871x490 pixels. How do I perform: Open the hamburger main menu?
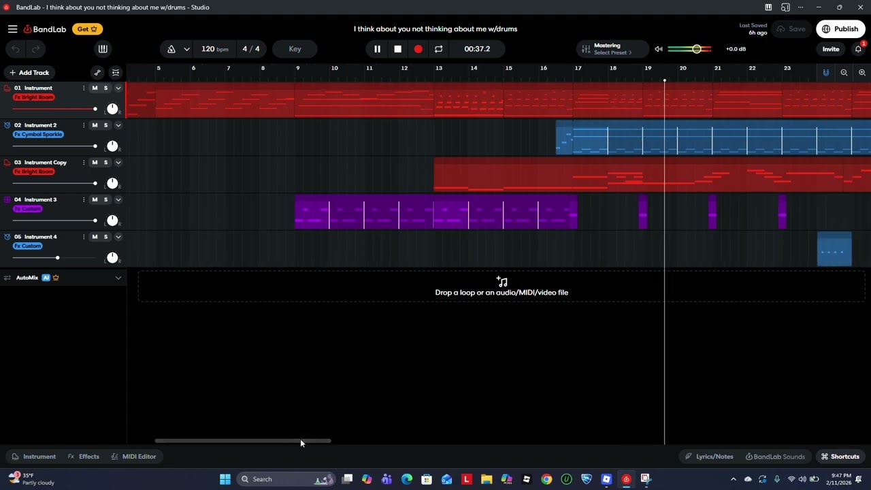(x=12, y=29)
